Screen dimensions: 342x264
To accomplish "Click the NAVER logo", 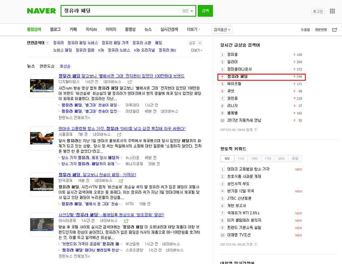I will [x=41, y=11].
